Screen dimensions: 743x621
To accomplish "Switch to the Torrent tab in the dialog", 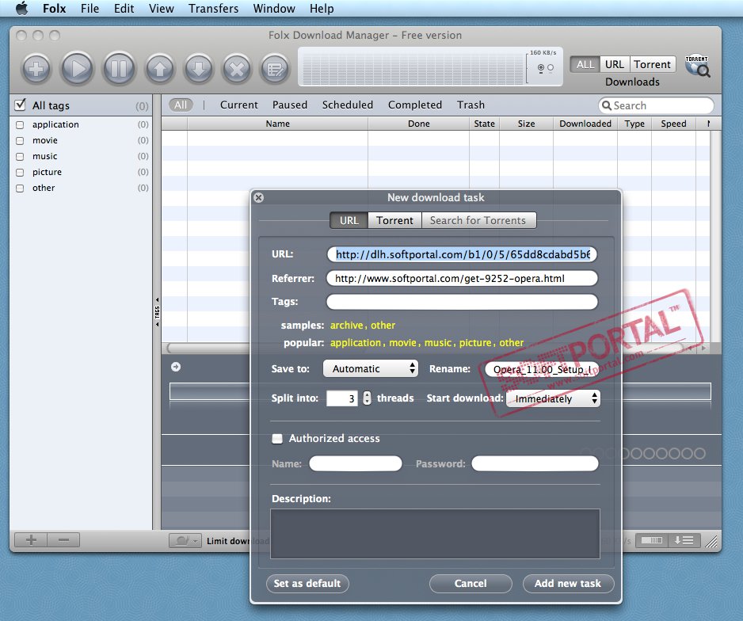I will click(394, 220).
